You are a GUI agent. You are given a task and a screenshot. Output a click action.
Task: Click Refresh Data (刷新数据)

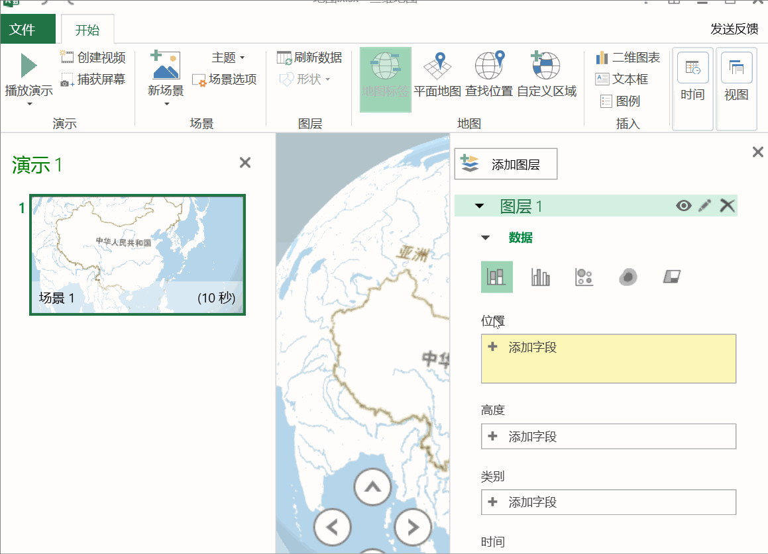point(309,58)
